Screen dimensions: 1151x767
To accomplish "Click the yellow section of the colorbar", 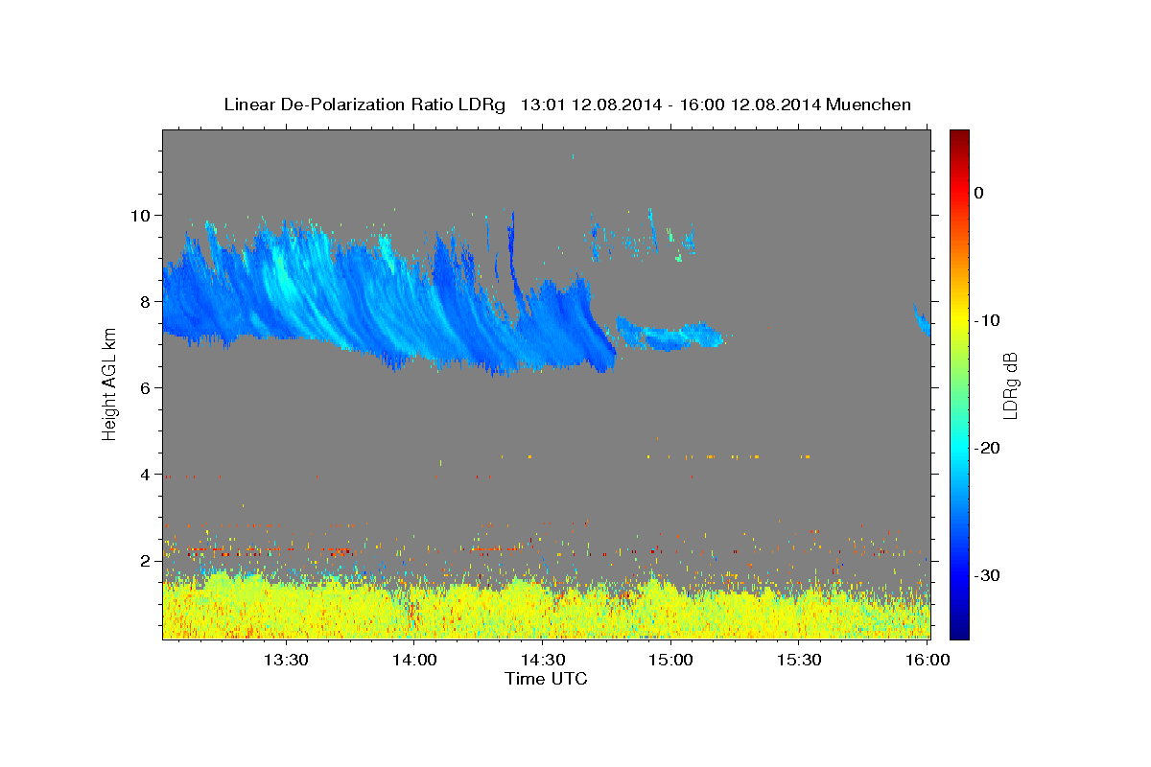I will 959,320.
